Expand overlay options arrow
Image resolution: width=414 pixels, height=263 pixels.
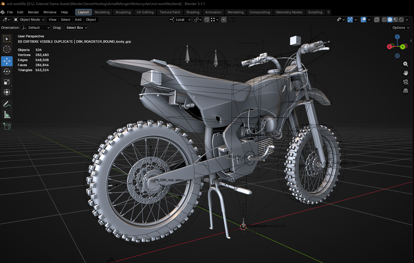click(x=369, y=20)
